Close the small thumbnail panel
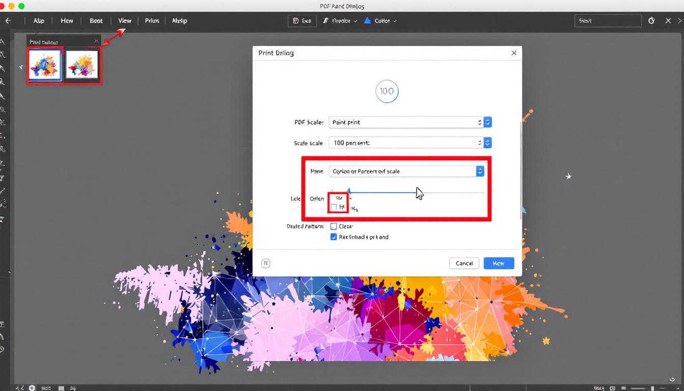 [x=96, y=41]
